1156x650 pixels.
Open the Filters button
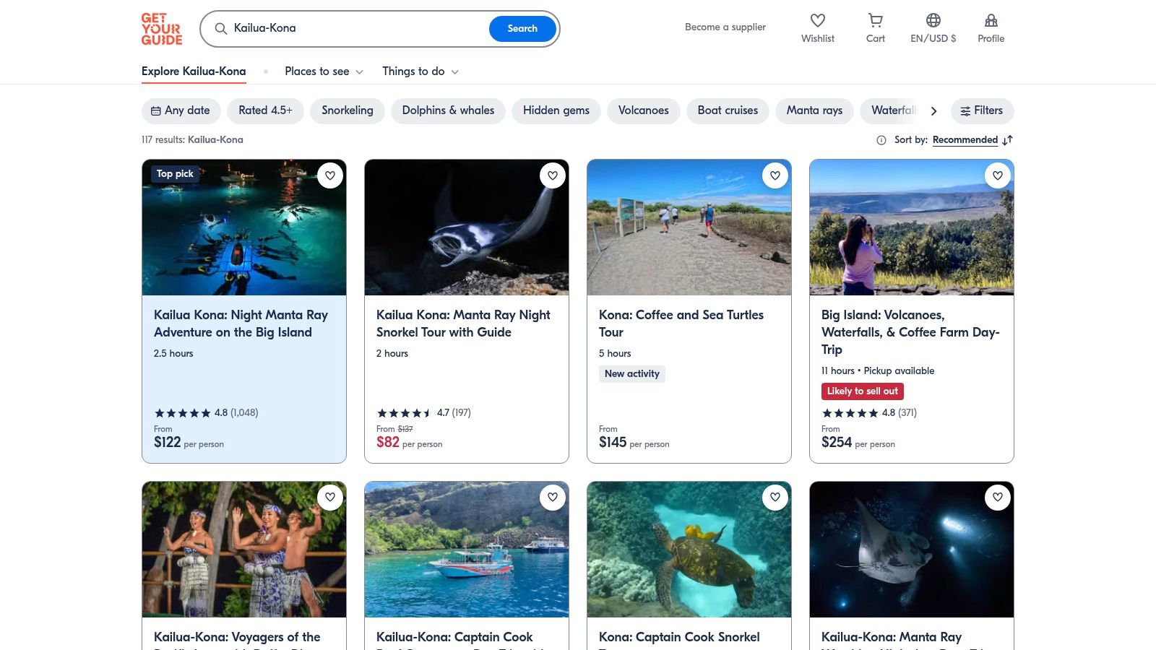[x=982, y=110]
